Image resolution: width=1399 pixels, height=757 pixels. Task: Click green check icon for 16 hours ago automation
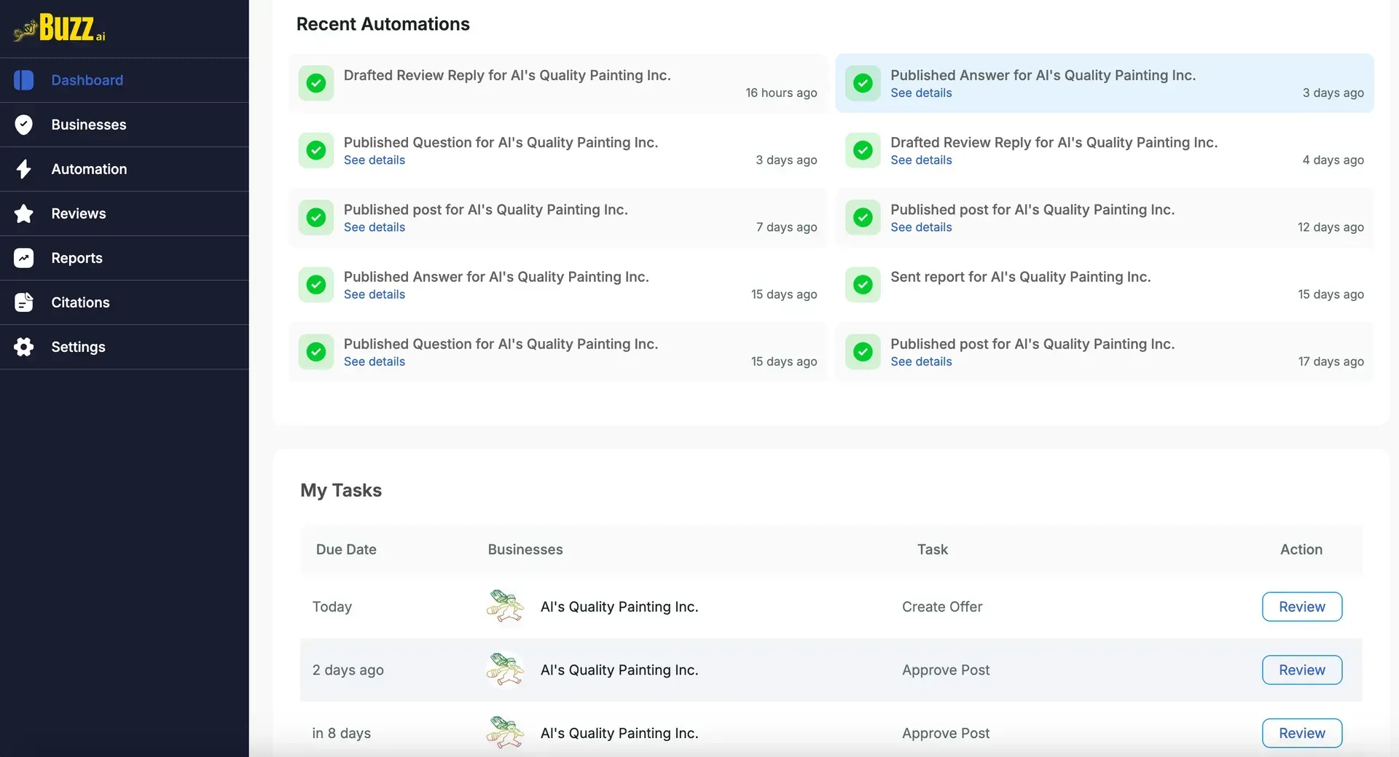[316, 83]
